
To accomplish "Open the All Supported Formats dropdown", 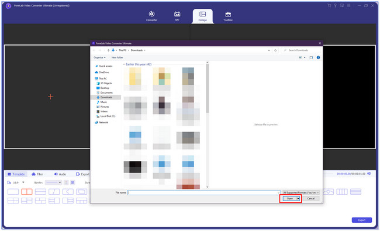I will (x=300, y=192).
